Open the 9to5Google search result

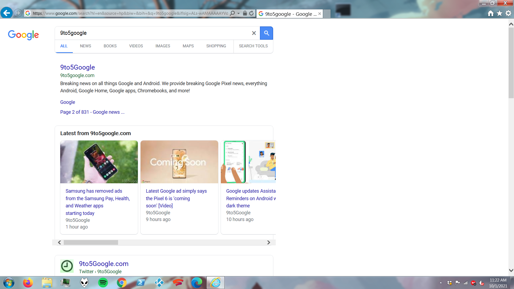[x=78, y=67]
